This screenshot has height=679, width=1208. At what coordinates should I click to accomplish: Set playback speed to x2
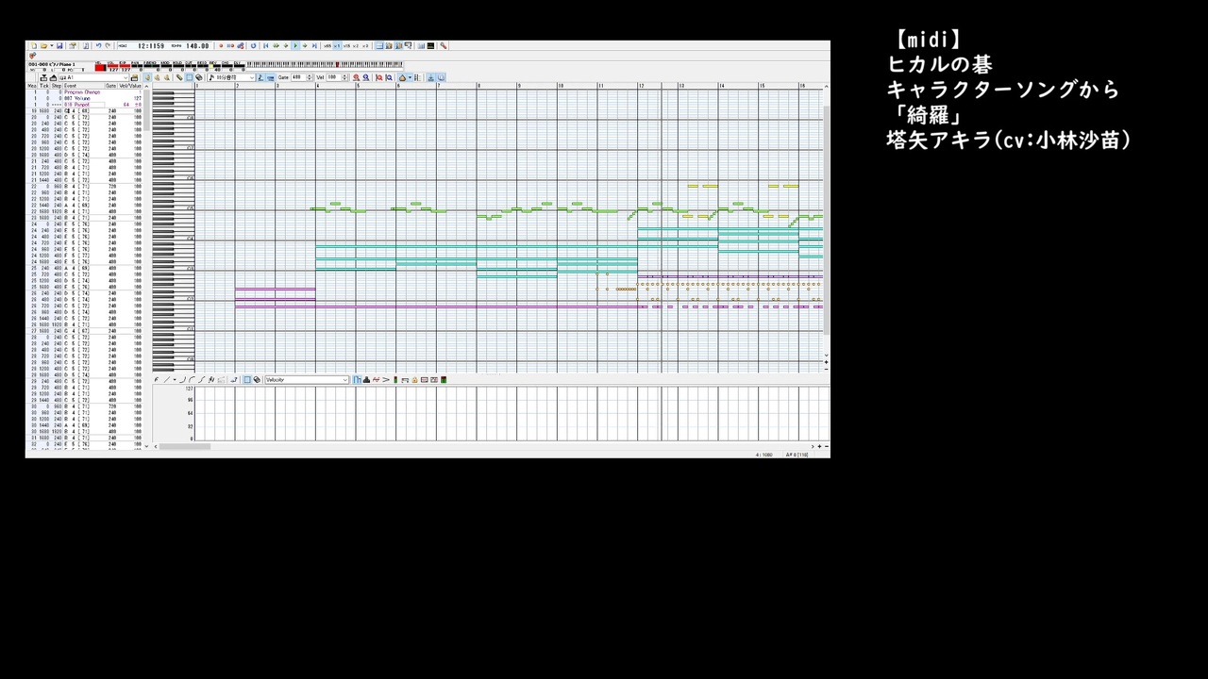click(x=356, y=45)
